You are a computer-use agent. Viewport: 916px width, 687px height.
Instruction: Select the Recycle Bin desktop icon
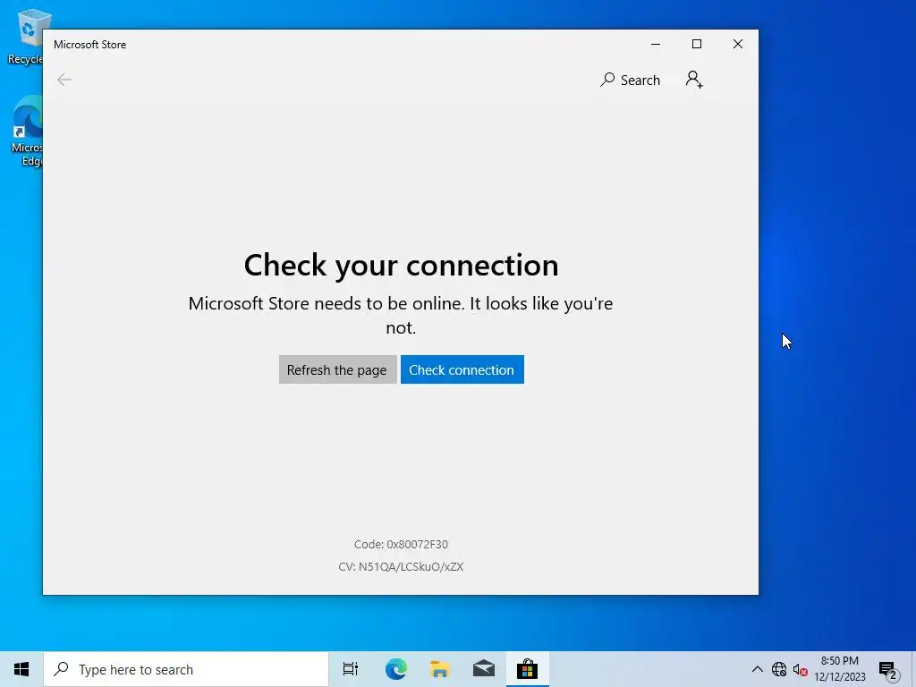26,36
